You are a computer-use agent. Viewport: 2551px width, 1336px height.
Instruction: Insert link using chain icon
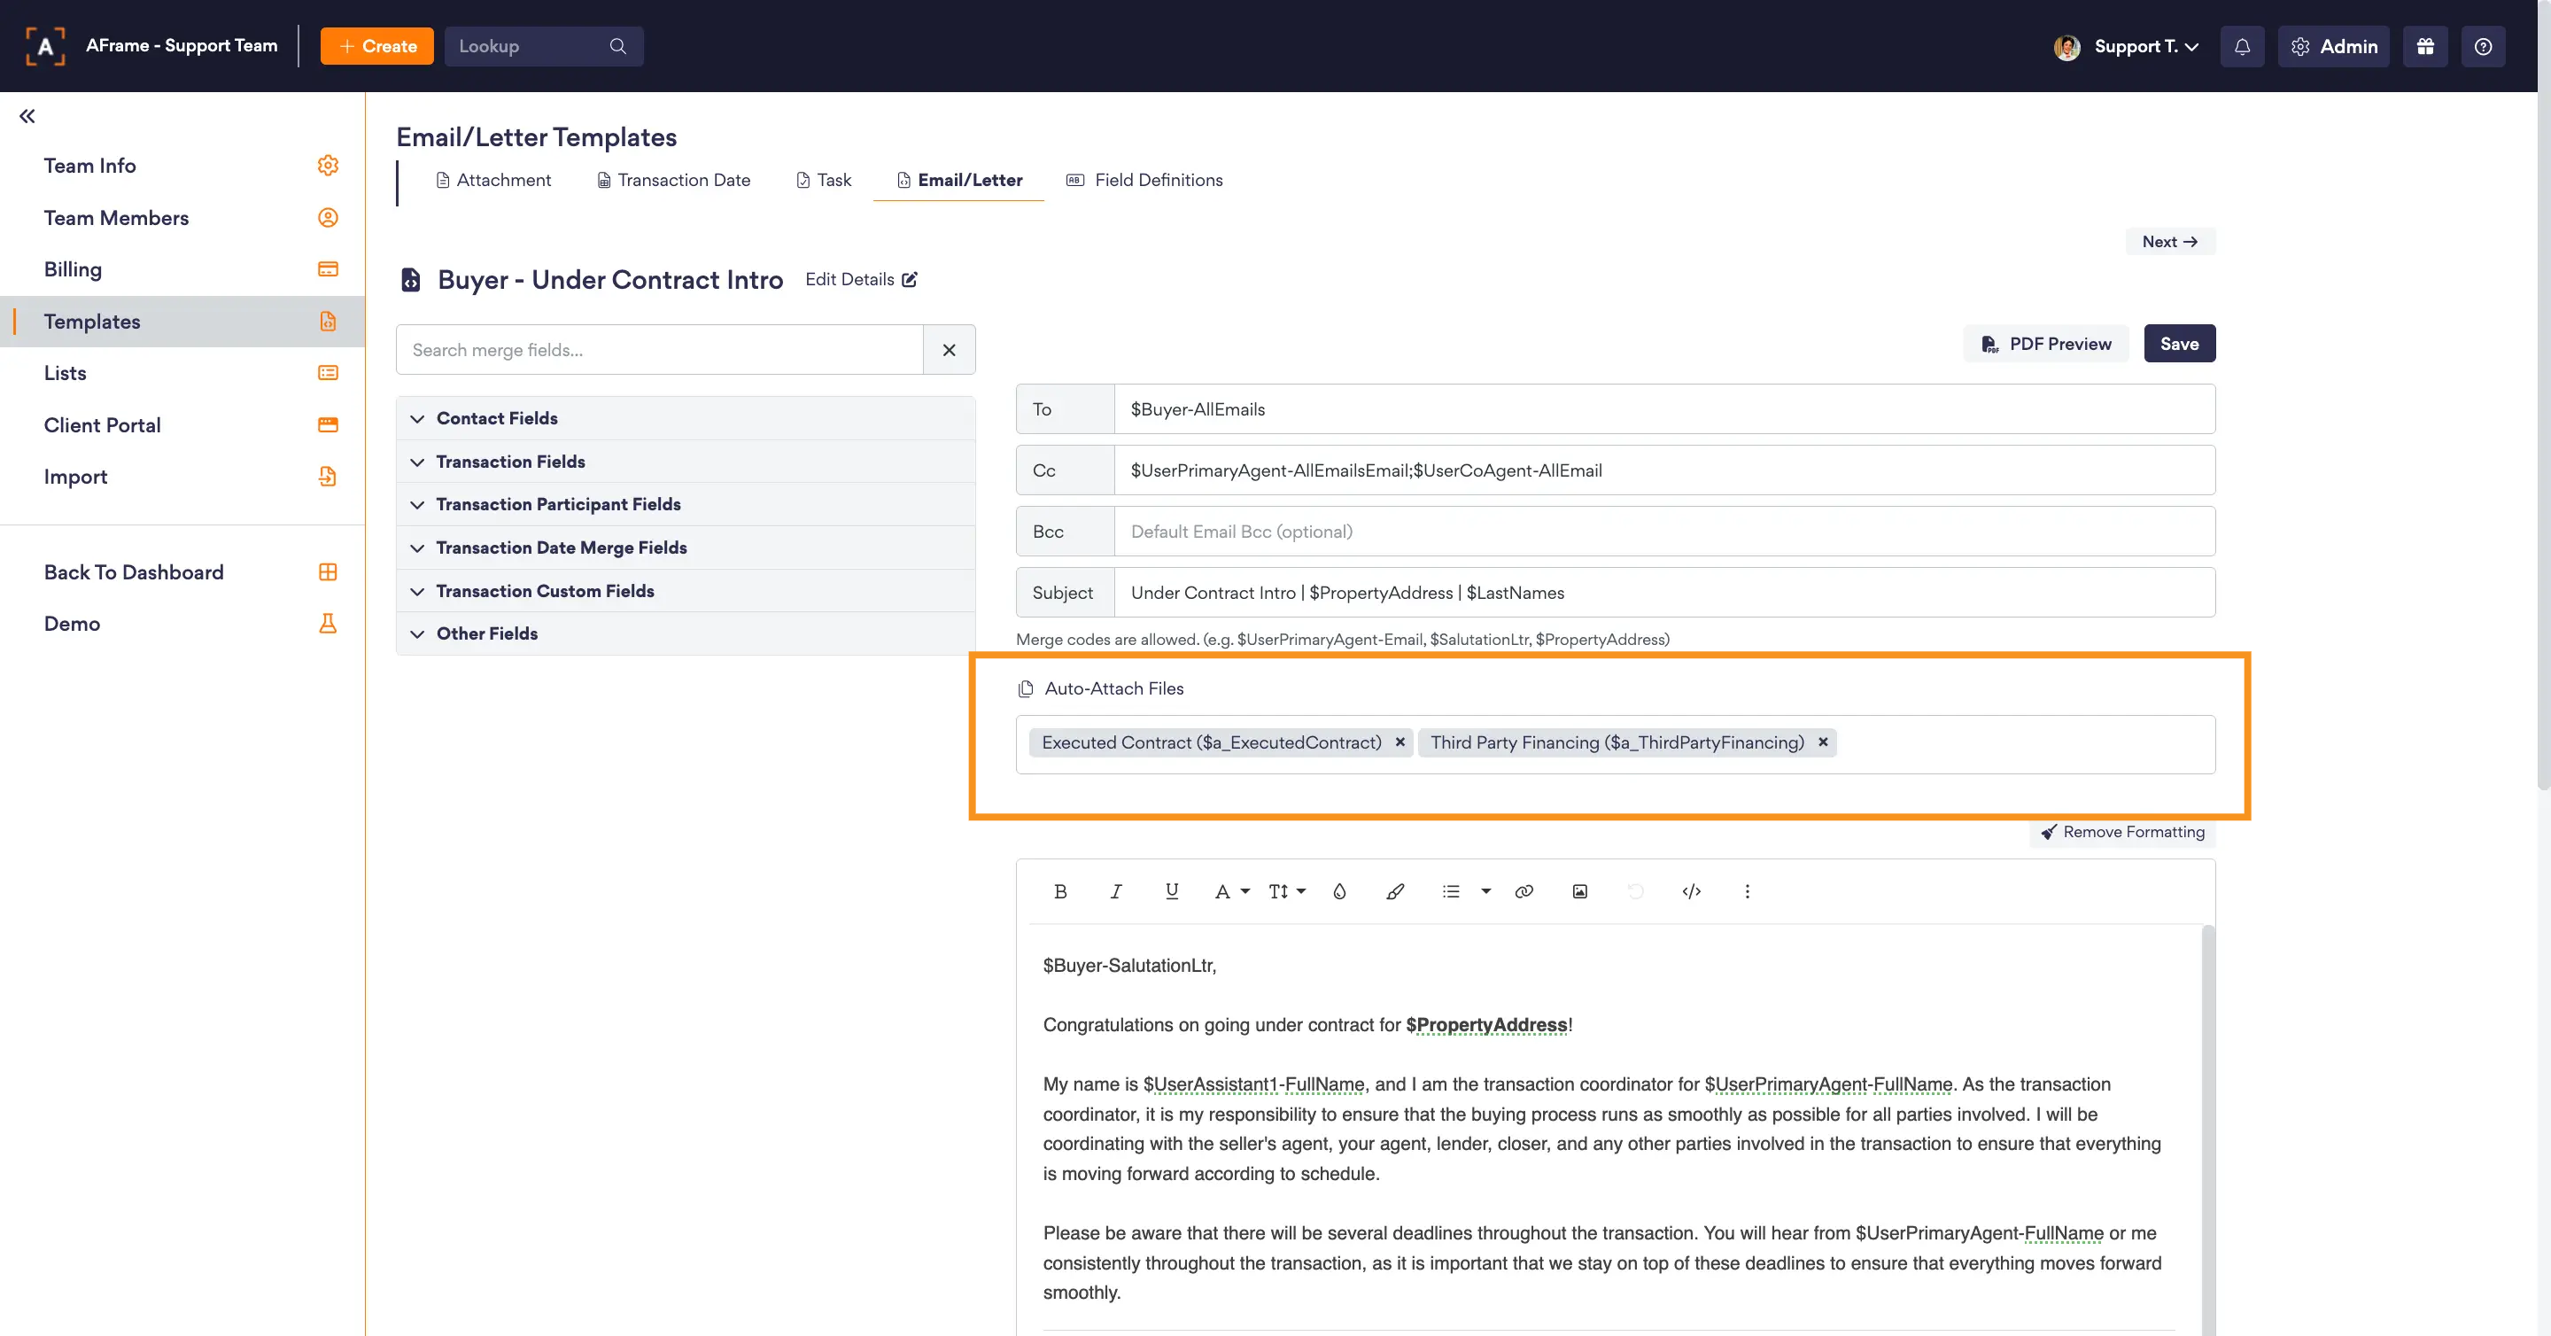point(1524,891)
